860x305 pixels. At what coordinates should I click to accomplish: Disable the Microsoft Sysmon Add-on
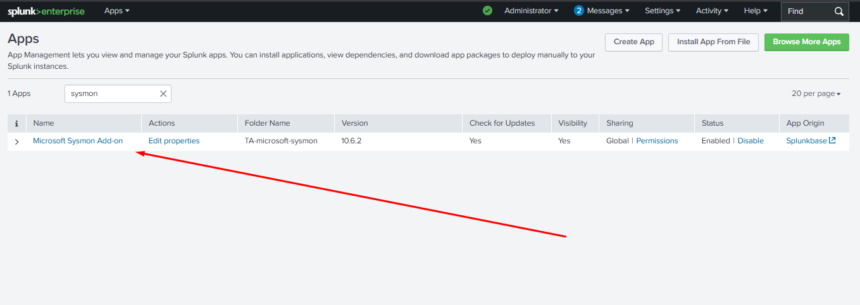[x=751, y=141]
